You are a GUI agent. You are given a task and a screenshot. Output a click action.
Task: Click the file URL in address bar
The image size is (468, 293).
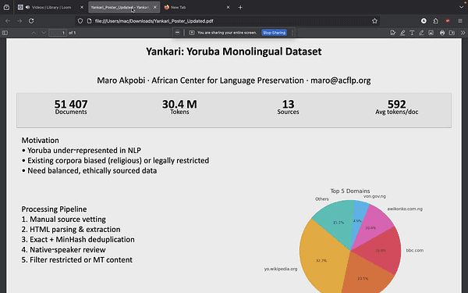[x=154, y=21]
